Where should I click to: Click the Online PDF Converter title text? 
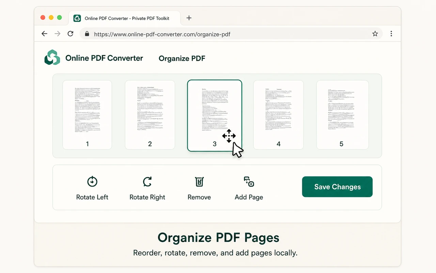tap(104, 58)
